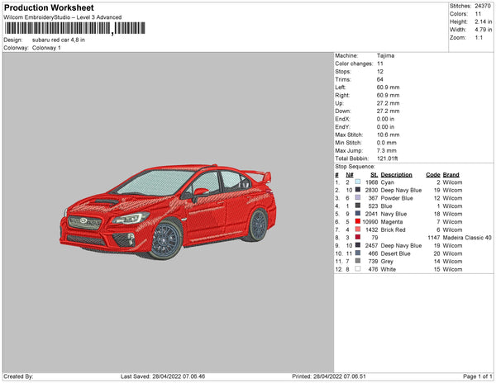Choose the Brick Red color swatch
The height and width of the screenshot is (383, 496).
tap(358, 229)
